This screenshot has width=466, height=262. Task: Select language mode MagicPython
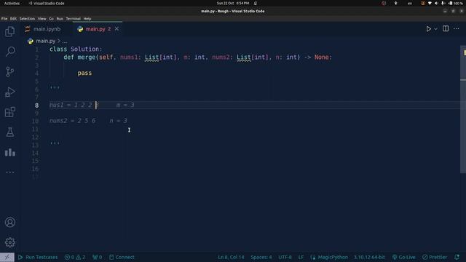(x=329, y=257)
